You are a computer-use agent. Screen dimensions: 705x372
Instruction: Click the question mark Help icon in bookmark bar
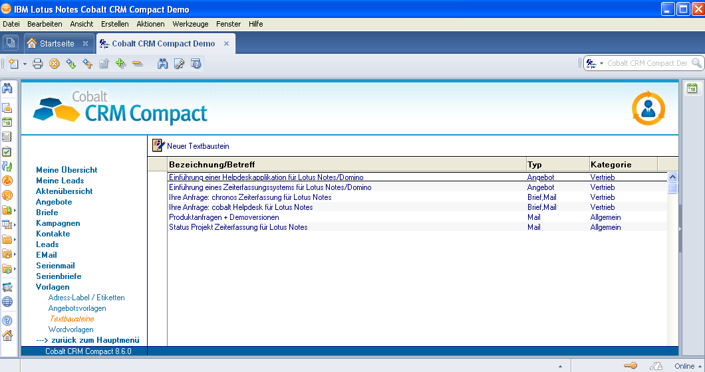click(7, 321)
